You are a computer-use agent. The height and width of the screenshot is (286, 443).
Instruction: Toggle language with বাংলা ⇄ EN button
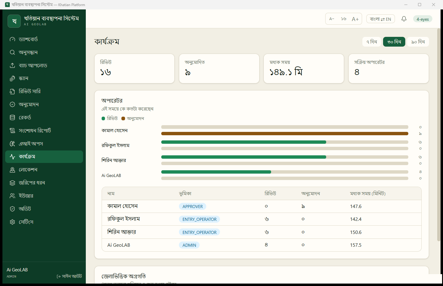click(x=381, y=19)
